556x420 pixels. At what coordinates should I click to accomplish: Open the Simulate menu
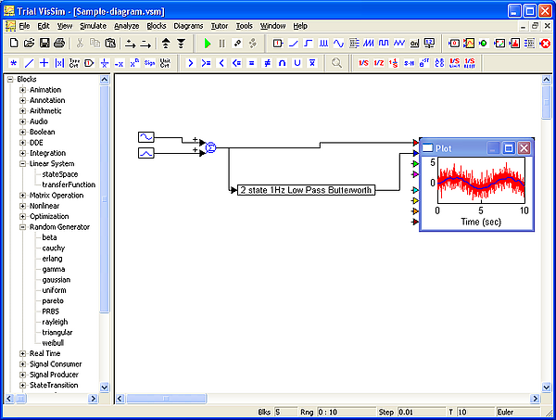(x=93, y=26)
